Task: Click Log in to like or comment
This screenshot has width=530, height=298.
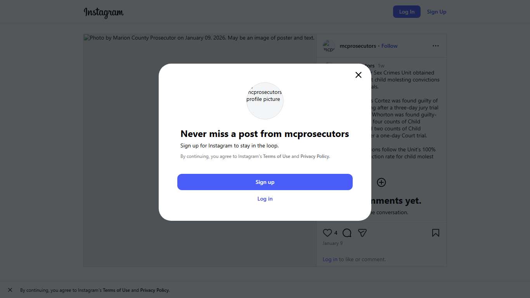Action: [x=330, y=259]
